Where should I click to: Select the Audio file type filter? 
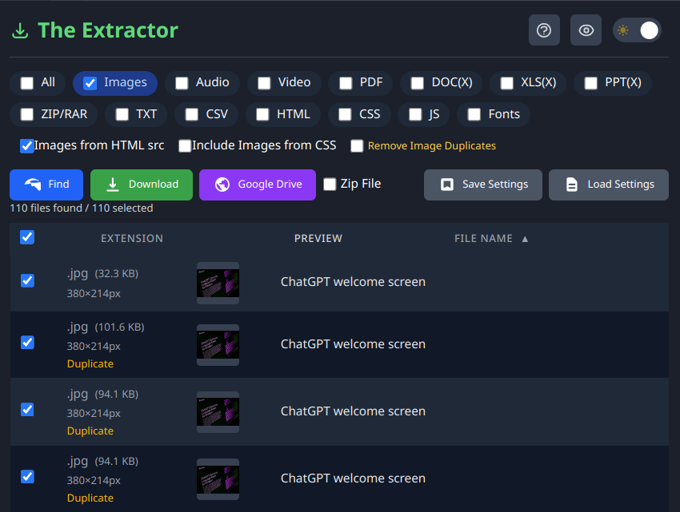(202, 83)
